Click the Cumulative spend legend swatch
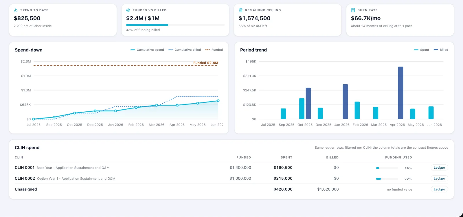Image resolution: width=463 pixels, height=217 pixels. click(x=133, y=50)
